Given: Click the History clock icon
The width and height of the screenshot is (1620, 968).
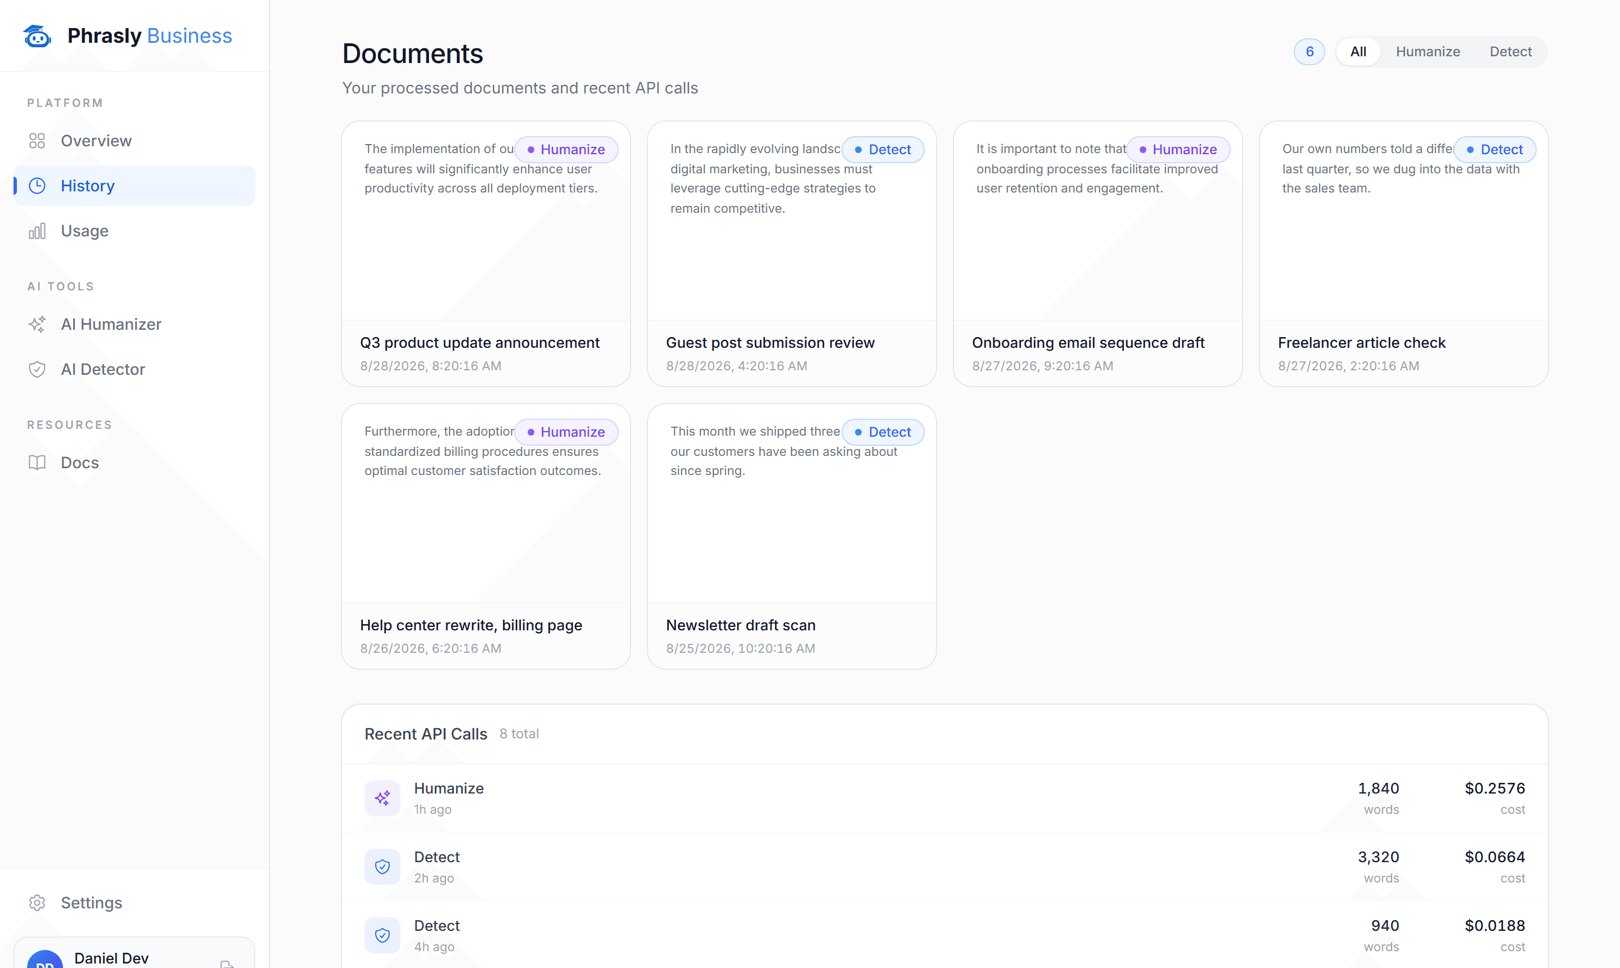Looking at the screenshot, I should click(x=37, y=186).
